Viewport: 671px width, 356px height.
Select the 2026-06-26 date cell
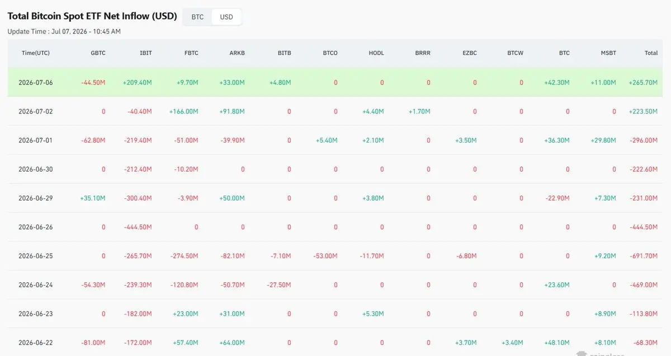coord(36,227)
